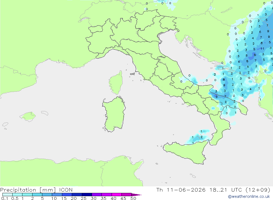Click the 'ICON' model name label
The image size is (273, 200).
[x=66, y=190]
